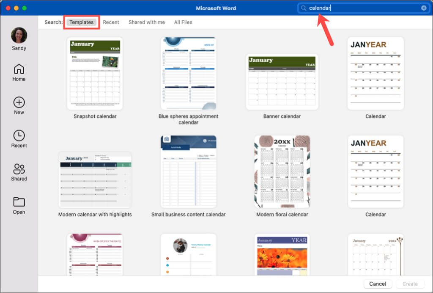433x293 pixels.
Task: Select the maroon spheres weekly calendar thumbnail
Action: tap(95, 254)
